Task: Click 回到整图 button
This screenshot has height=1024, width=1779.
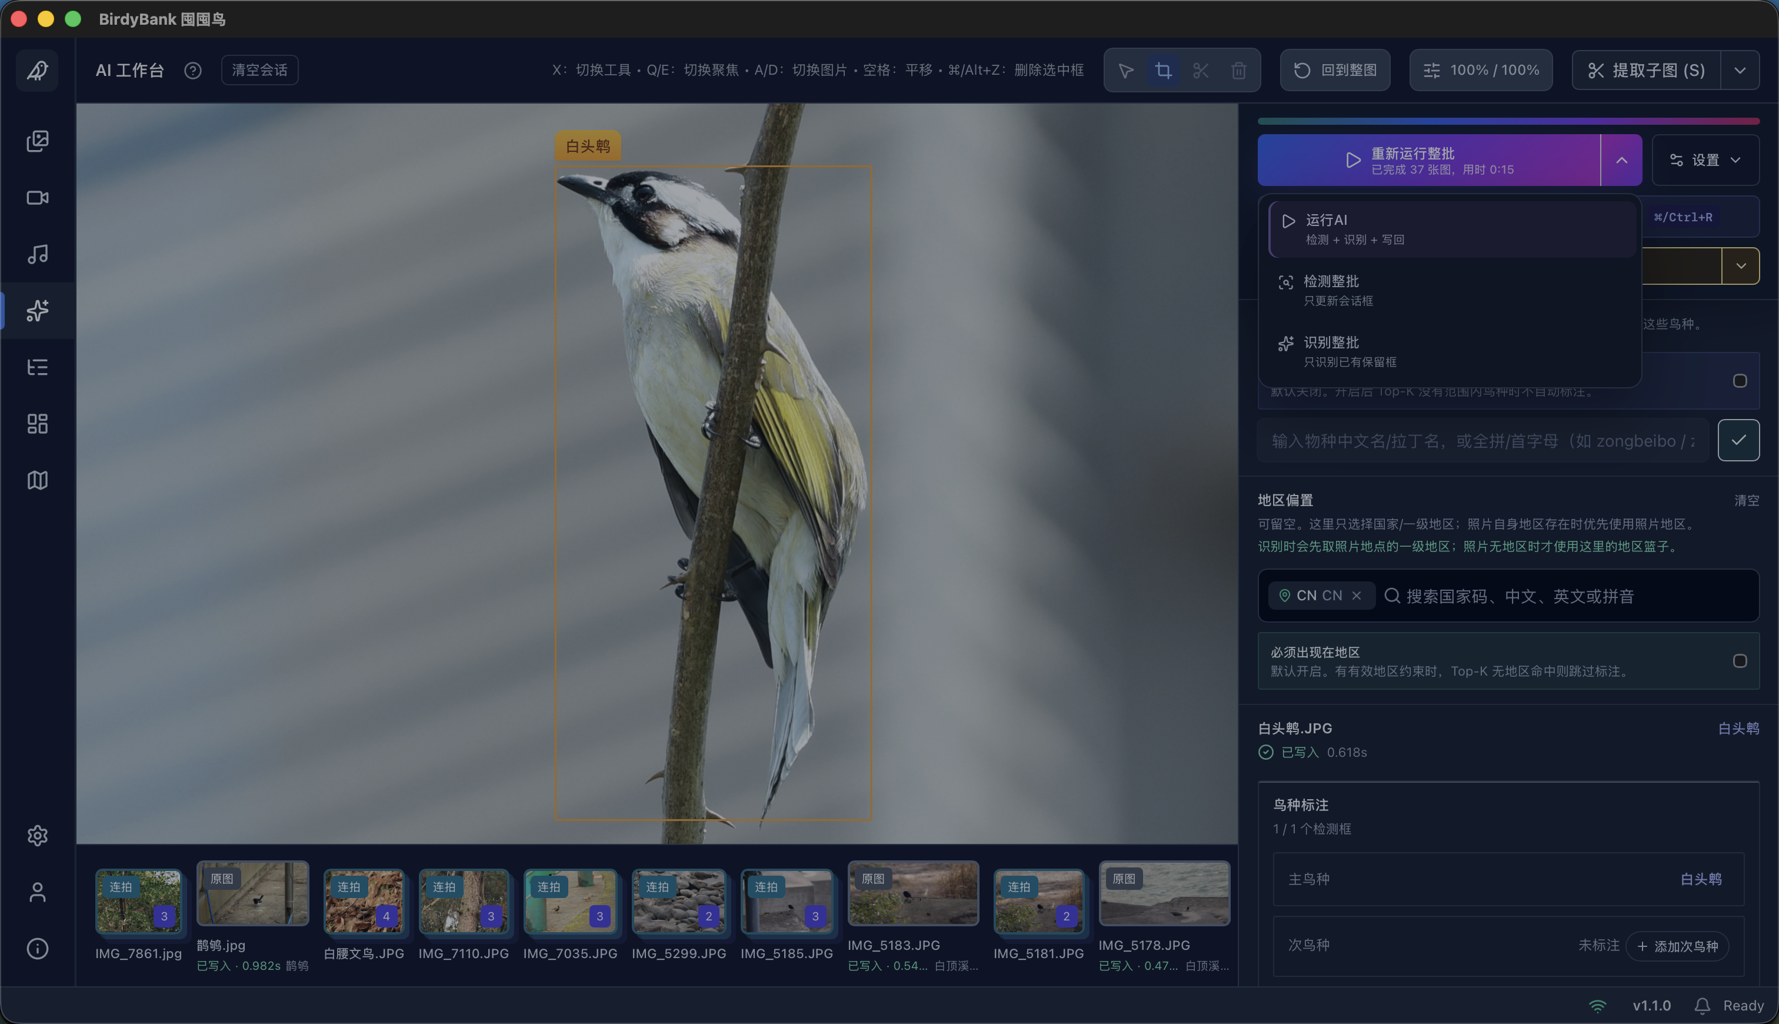Action: coord(1335,71)
